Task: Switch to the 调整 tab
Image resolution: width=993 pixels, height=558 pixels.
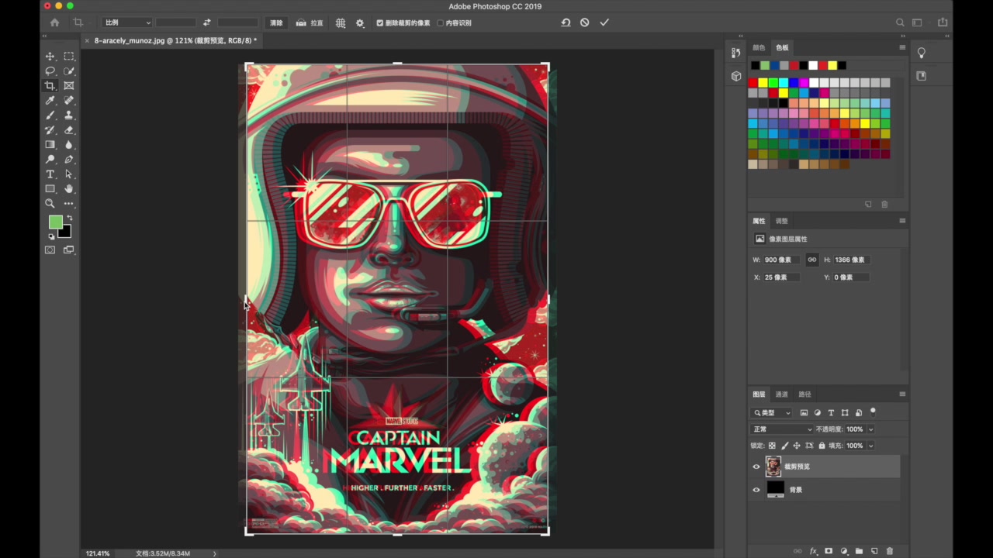Action: click(x=782, y=221)
